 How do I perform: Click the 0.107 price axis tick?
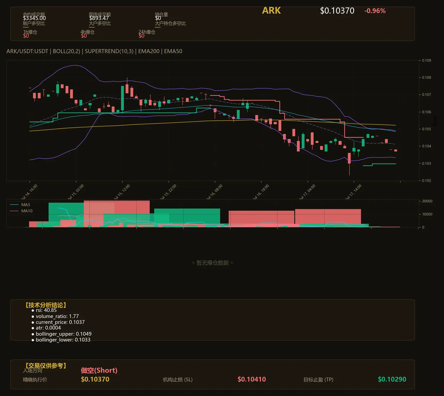pos(426,95)
